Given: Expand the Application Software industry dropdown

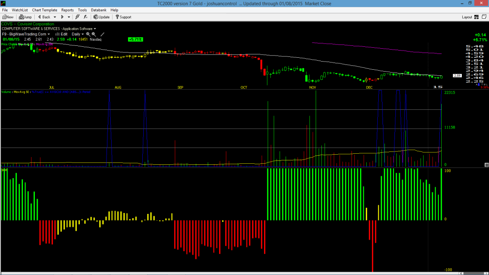Looking at the screenshot, I should coord(95,29).
